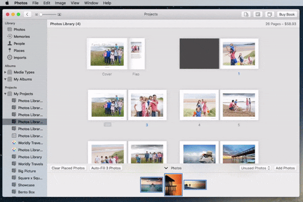
Task: Go back with the toolbar back arrow
Action: pyautogui.click(x=27, y=14)
